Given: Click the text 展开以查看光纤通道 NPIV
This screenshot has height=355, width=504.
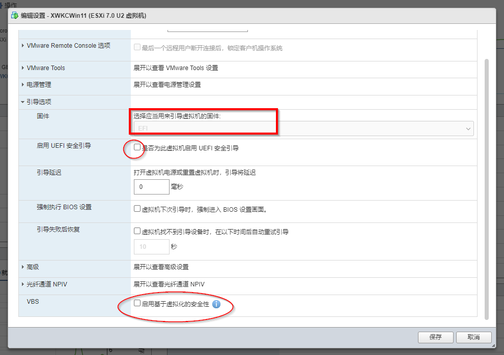Looking at the screenshot, I should 169,284.
